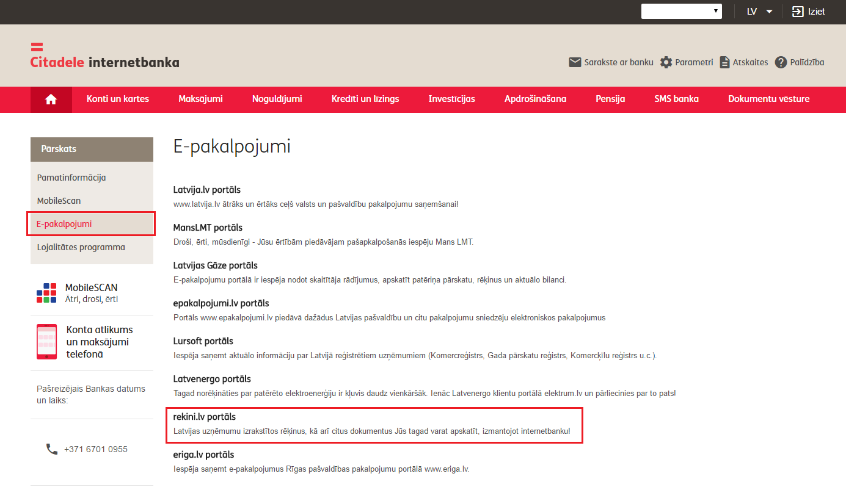Click the document icon for Atskaites

click(x=725, y=62)
